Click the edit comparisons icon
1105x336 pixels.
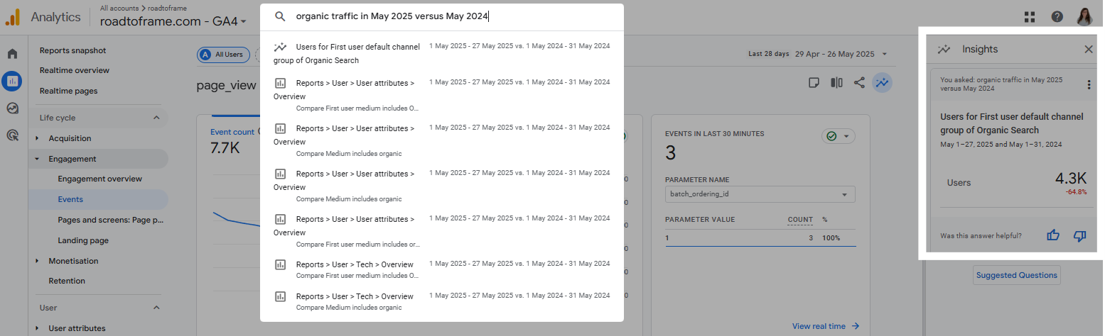tap(836, 83)
